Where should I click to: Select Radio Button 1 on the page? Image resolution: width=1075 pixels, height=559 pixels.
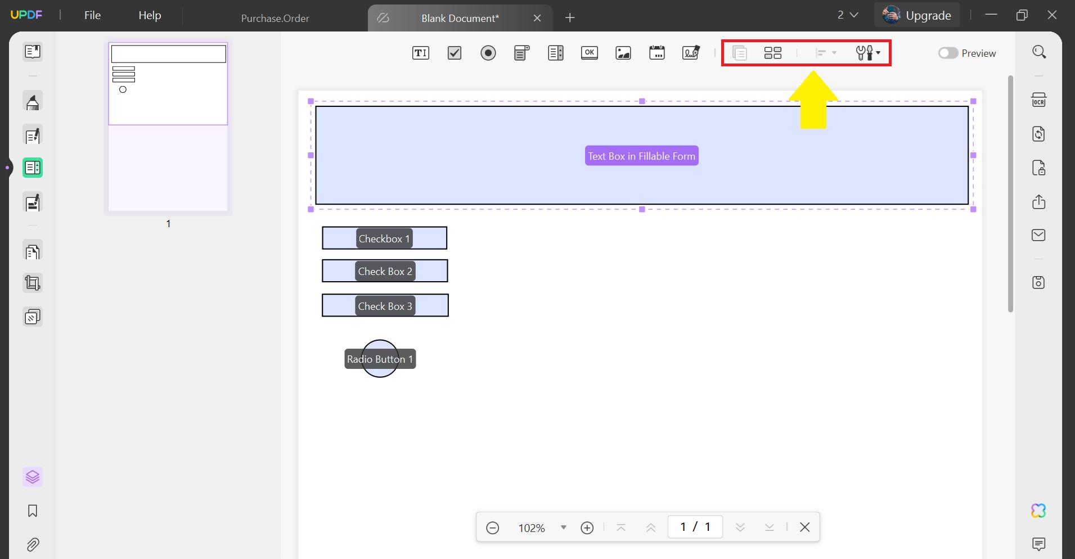click(380, 358)
